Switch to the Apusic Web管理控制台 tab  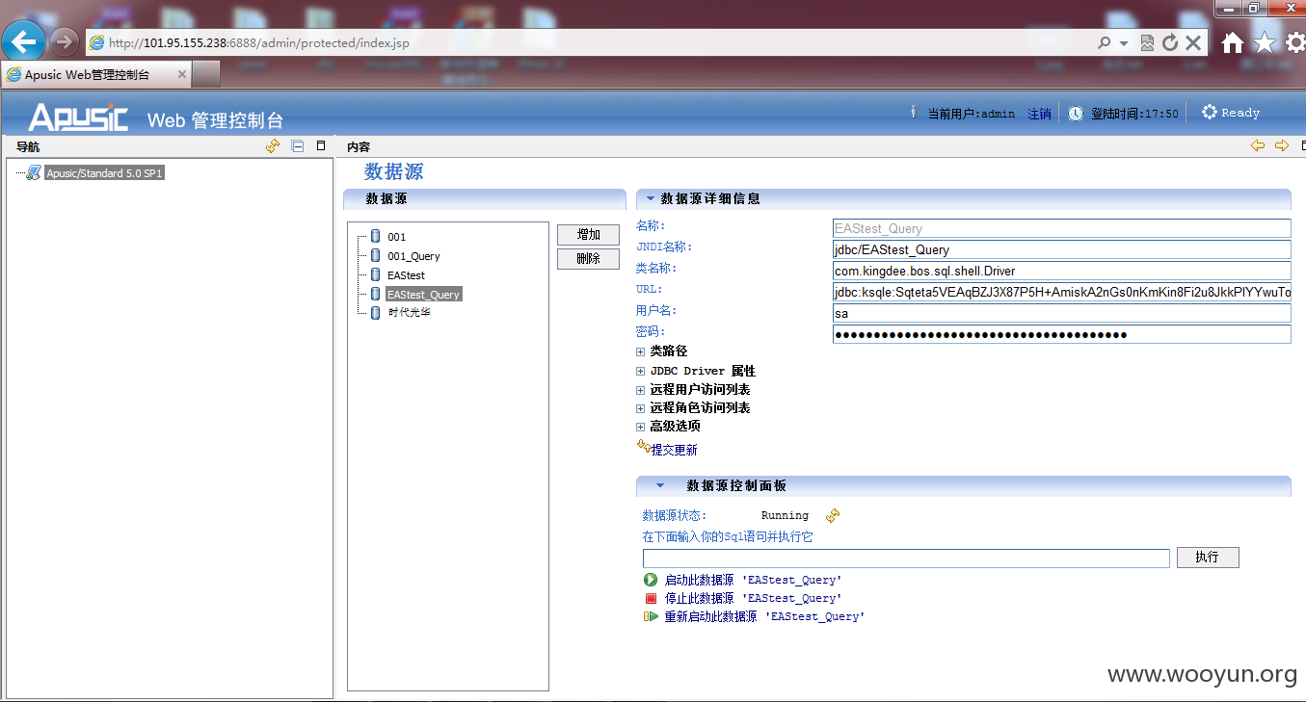(94, 74)
